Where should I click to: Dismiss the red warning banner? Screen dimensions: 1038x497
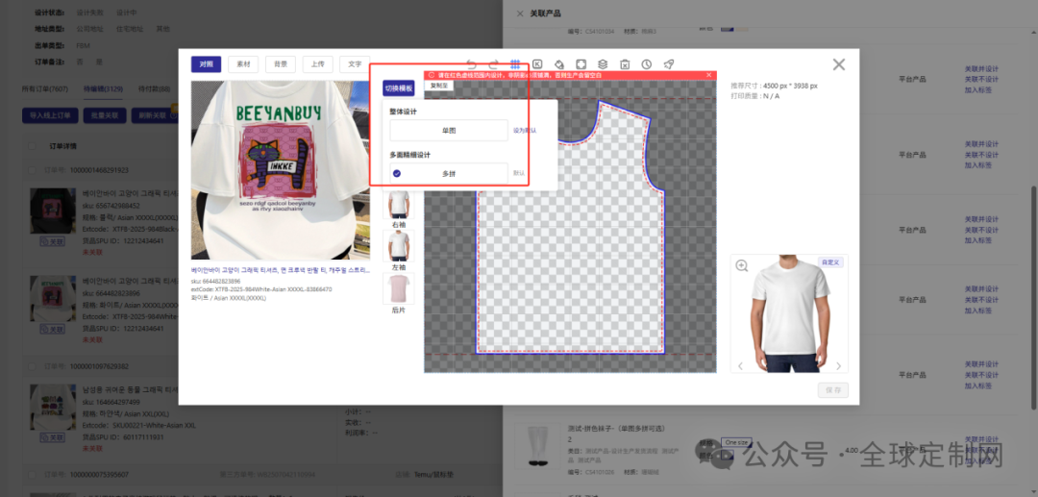click(x=709, y=75)
